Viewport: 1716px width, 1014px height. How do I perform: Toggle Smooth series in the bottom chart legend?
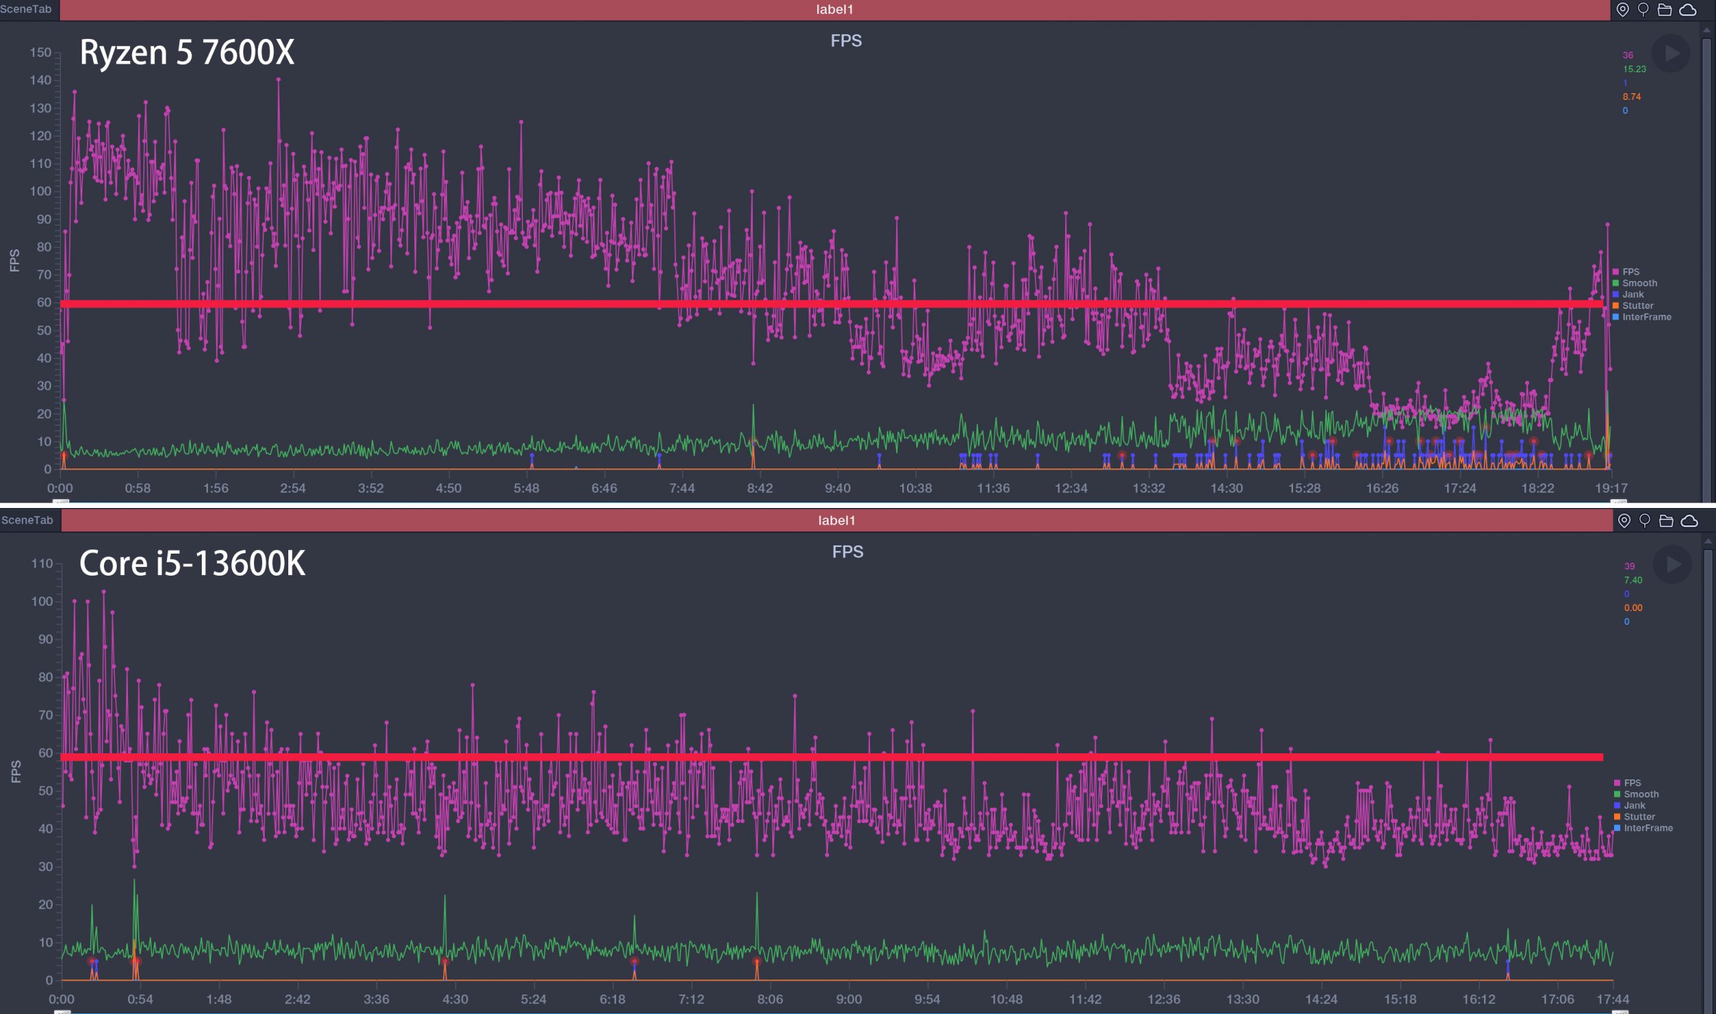click(1636, 794)
